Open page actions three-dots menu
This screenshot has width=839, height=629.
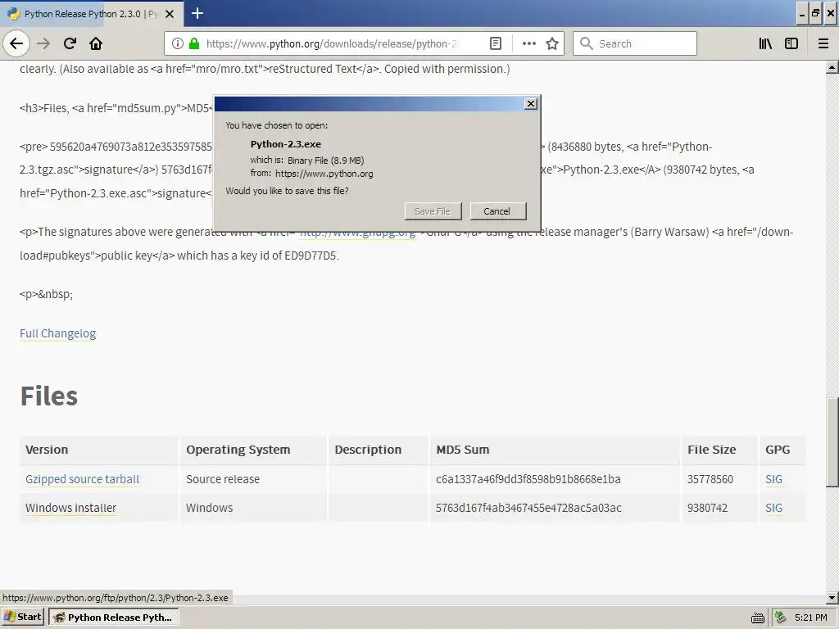tap(528, 43)
